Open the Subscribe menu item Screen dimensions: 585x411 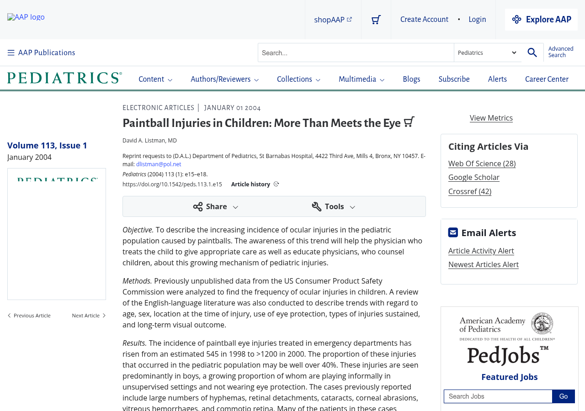pyautogui.click(x=454, y=79)
